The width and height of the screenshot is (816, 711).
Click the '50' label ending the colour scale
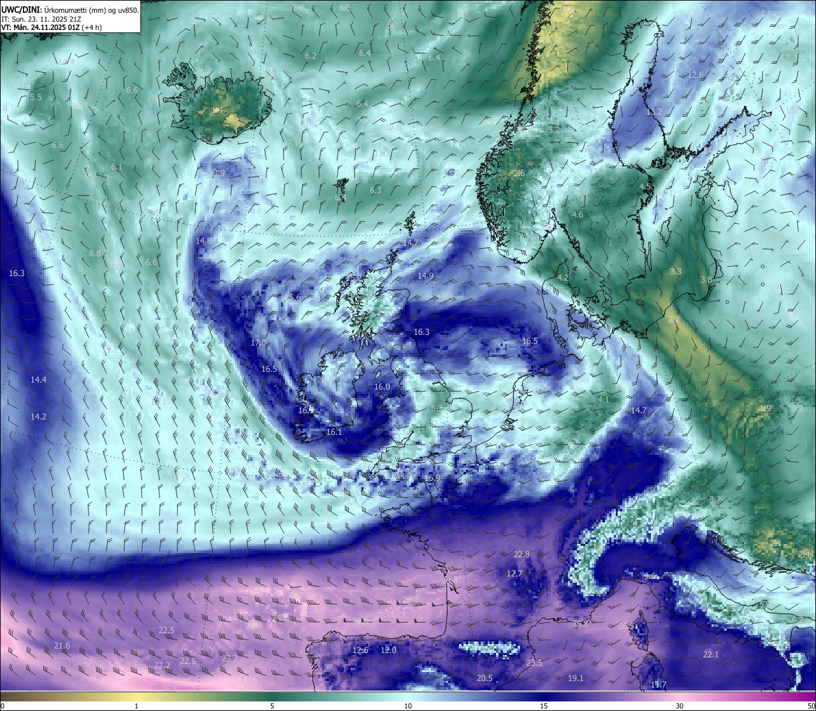coord(811,706)
